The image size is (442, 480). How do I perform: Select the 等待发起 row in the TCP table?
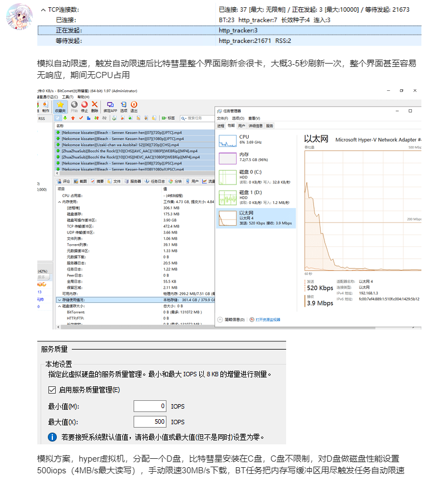point(229,41)
